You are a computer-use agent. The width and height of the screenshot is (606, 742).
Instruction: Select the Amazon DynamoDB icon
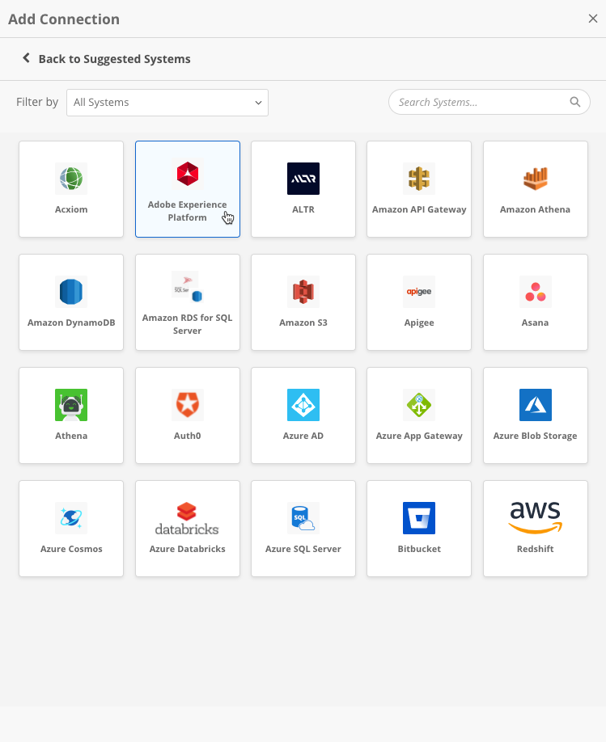[x=71, y=291]
